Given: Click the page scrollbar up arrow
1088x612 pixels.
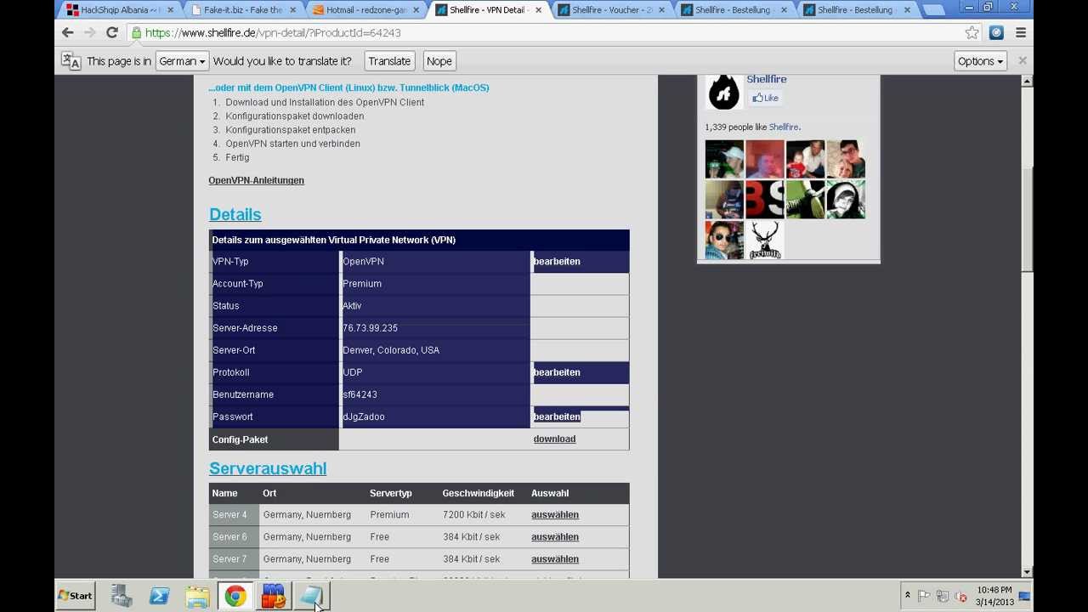Looking at the screenshot, I should tap(1027, 81).
